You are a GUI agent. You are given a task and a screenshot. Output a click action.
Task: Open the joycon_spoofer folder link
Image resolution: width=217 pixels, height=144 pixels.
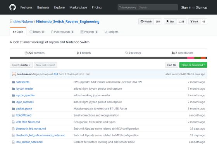[x=25, y=95]
